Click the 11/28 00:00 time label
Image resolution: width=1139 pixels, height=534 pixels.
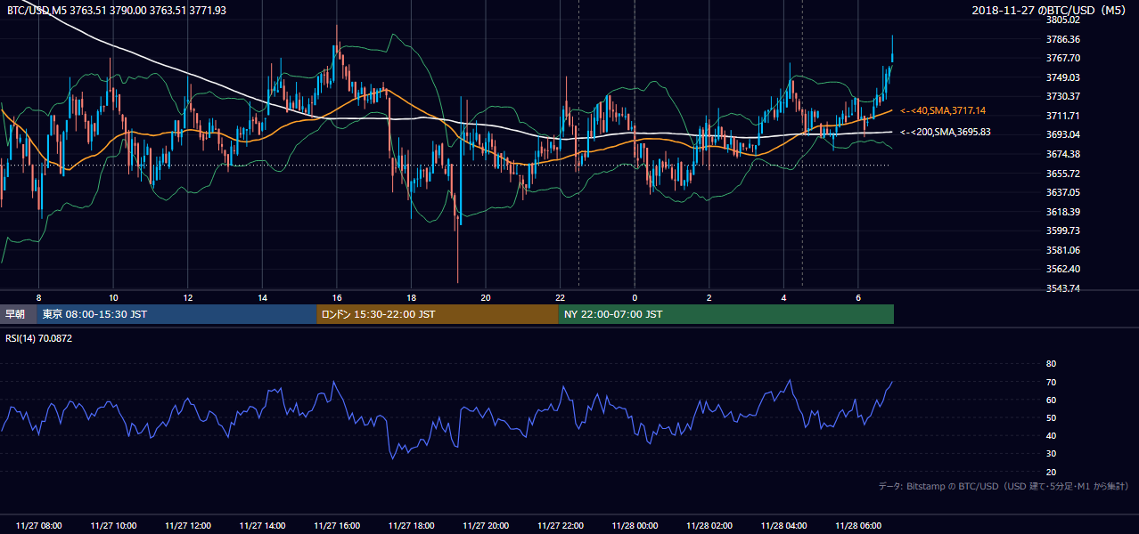(x=635, y=526)
